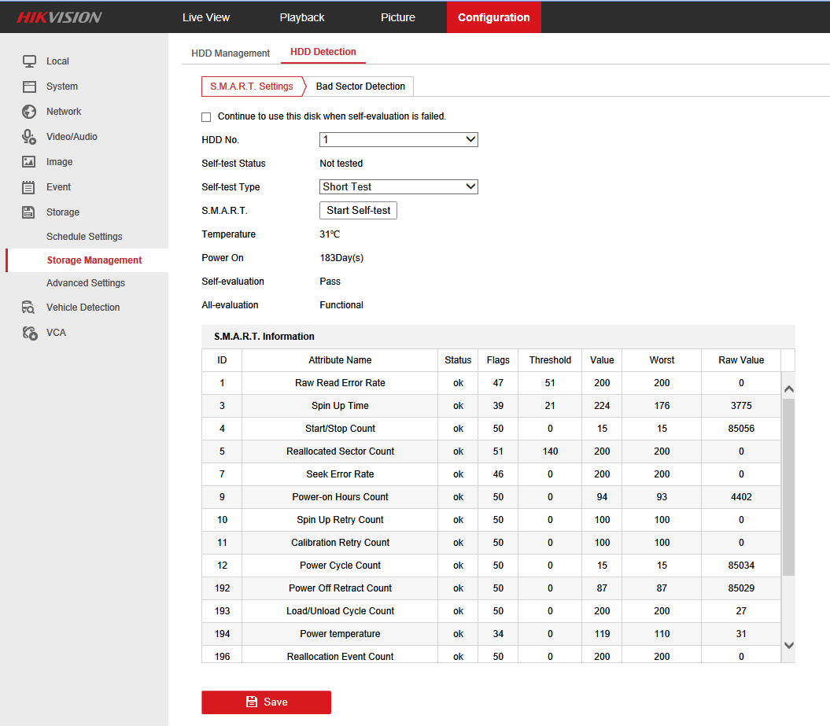Open Vehicle Detection icon in sidebar

[x=29, y=308]
